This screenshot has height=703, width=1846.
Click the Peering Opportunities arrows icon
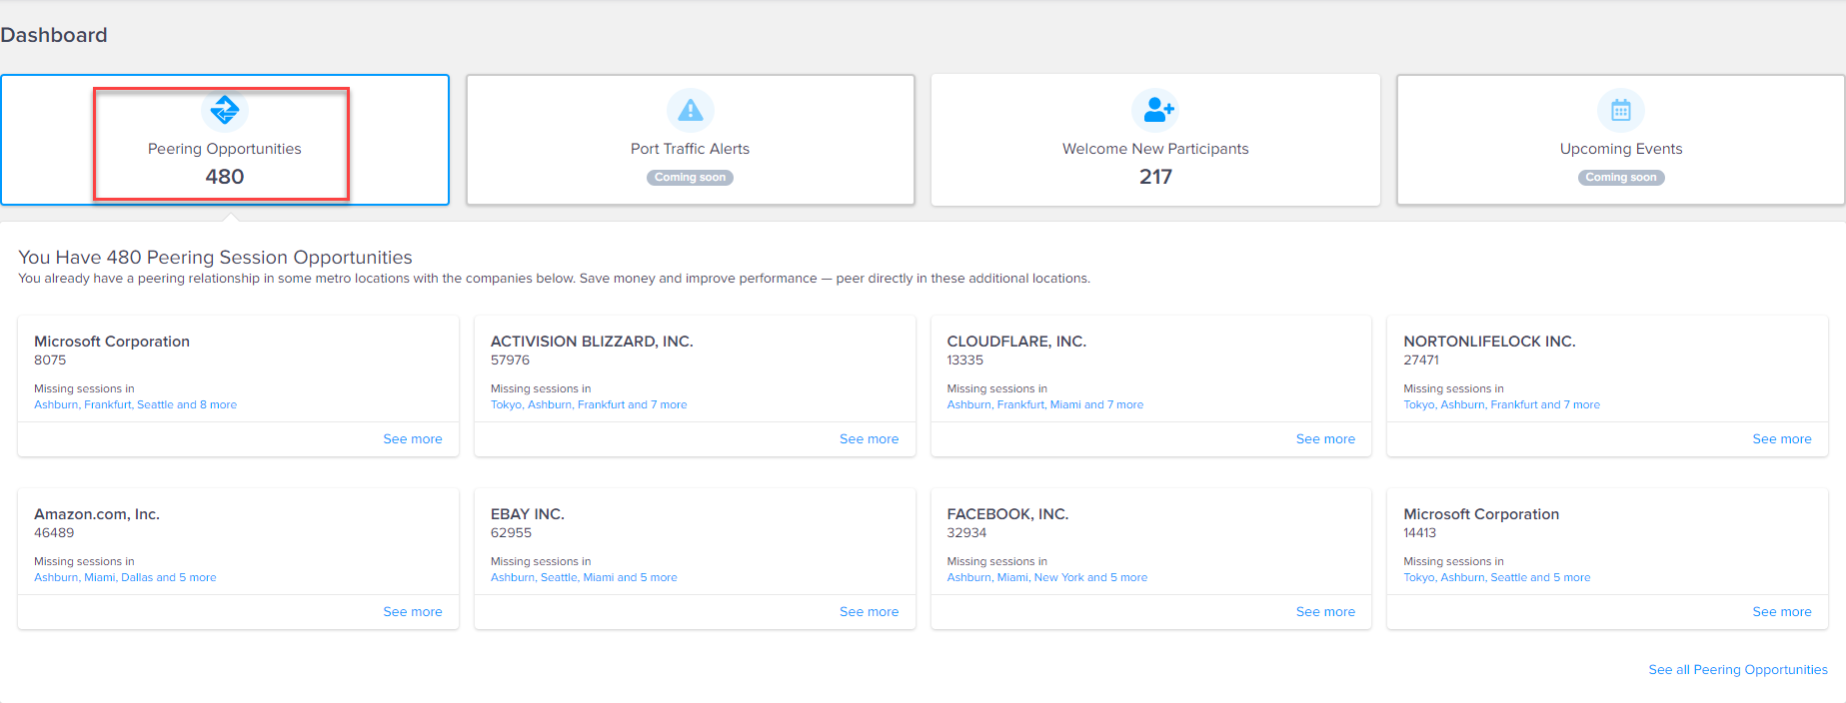point(225,110)
